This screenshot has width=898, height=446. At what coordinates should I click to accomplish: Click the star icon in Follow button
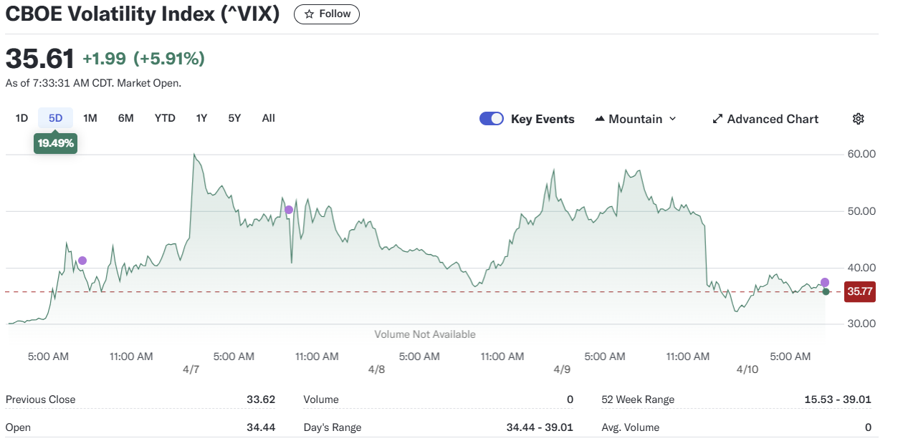point(310,14)
